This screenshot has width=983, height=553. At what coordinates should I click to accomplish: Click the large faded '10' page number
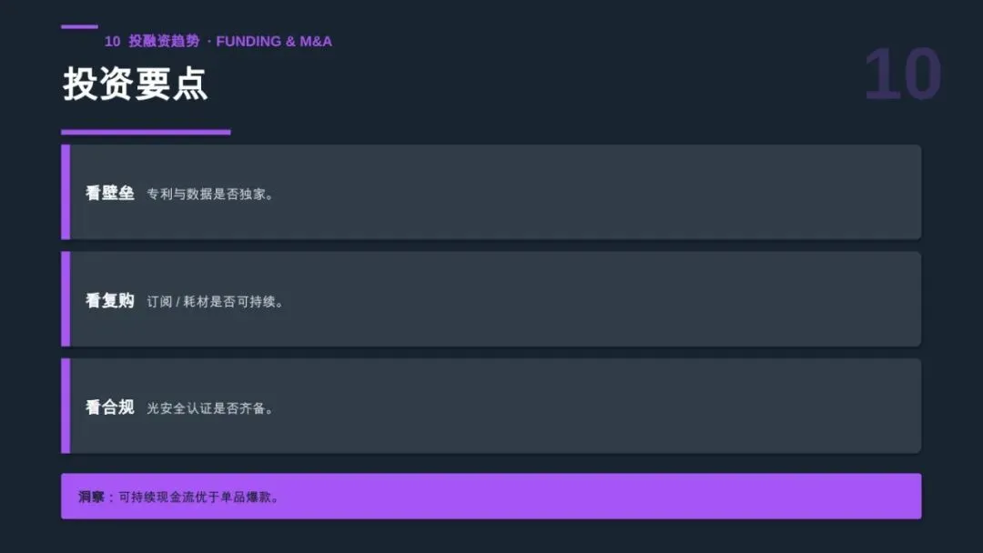pos(903,75)
